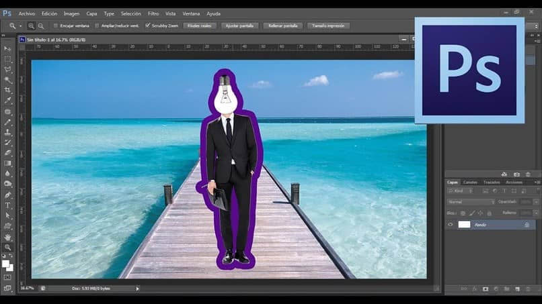Screen dimensions: 542x304
Task: Toggle lock position
Action: click(x=480, y=213)
